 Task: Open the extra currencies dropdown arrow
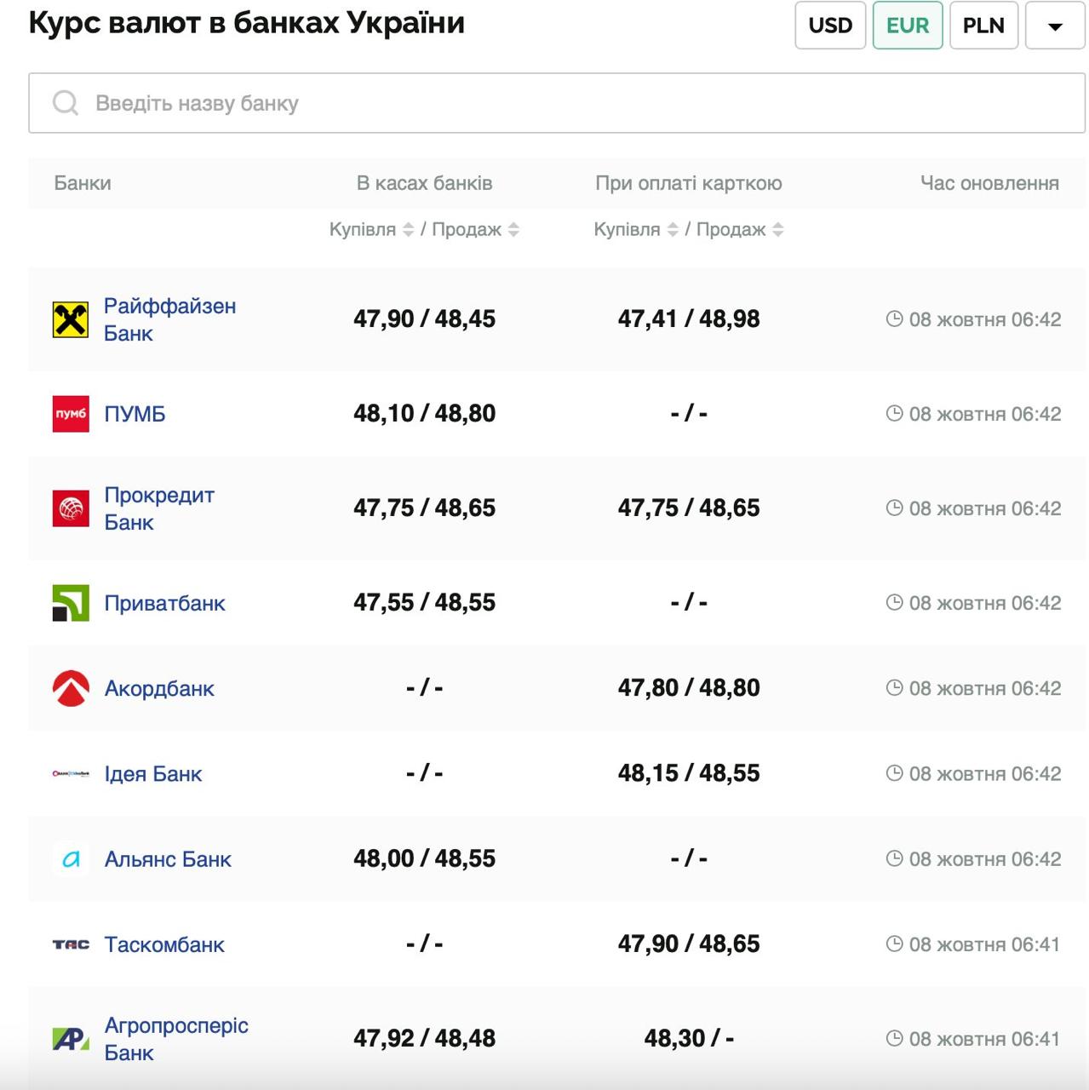coord(1056,26)
